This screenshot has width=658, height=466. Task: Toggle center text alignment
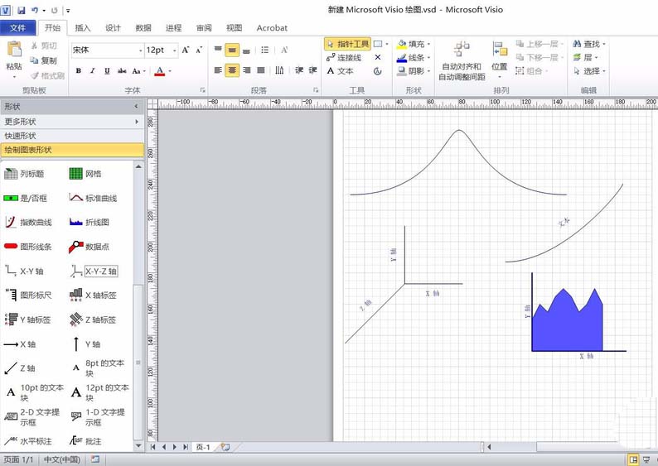pyautogui.click(x=232, y=70)
